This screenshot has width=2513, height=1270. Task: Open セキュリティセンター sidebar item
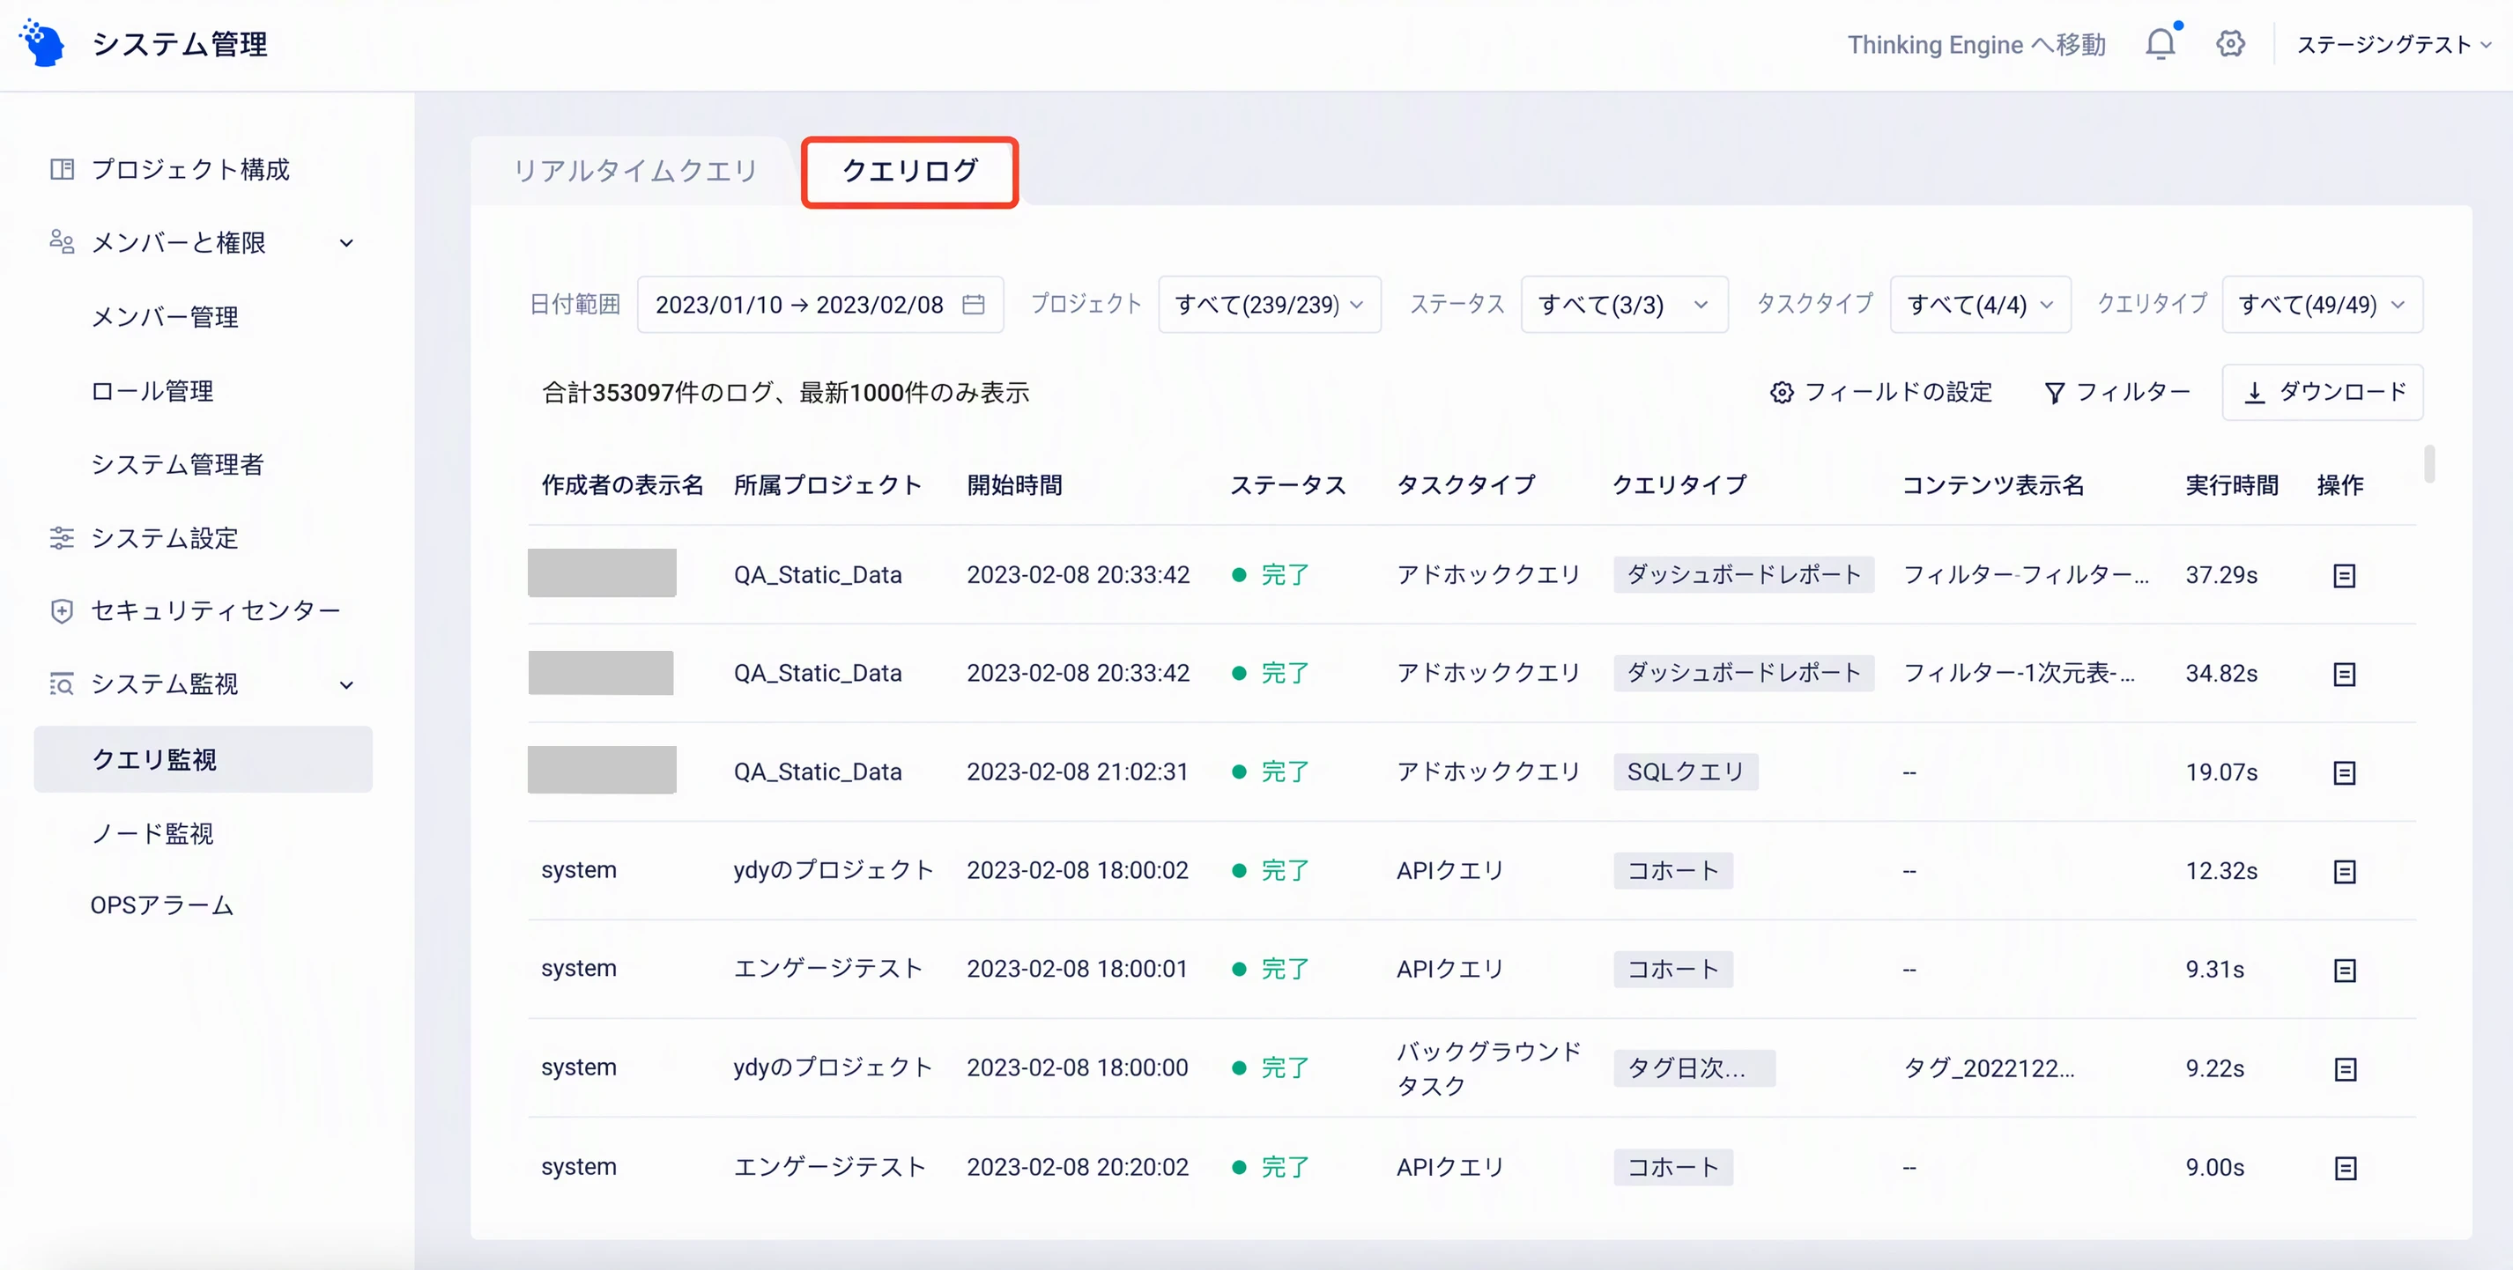pos(216,610)
